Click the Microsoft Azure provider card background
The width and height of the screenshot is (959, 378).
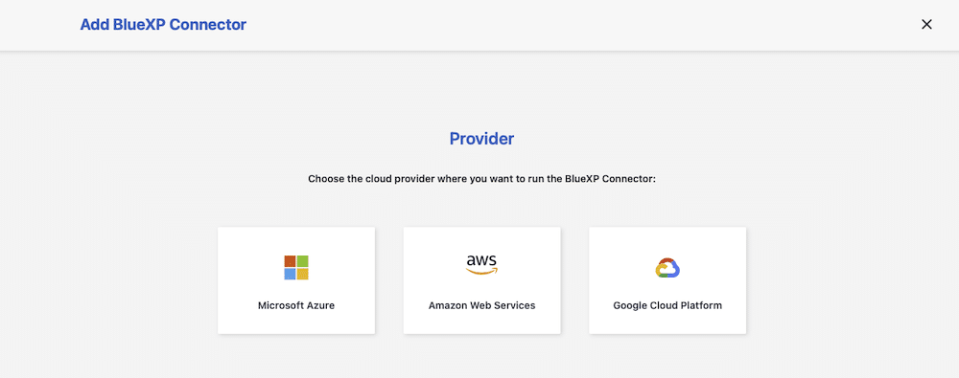(x=296, y=280)
